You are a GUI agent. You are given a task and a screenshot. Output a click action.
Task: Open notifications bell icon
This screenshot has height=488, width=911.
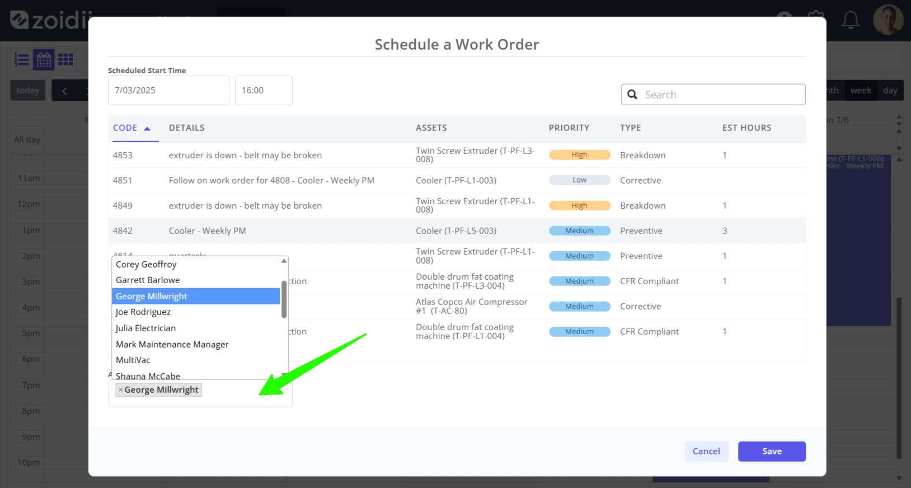click(851, 20)
